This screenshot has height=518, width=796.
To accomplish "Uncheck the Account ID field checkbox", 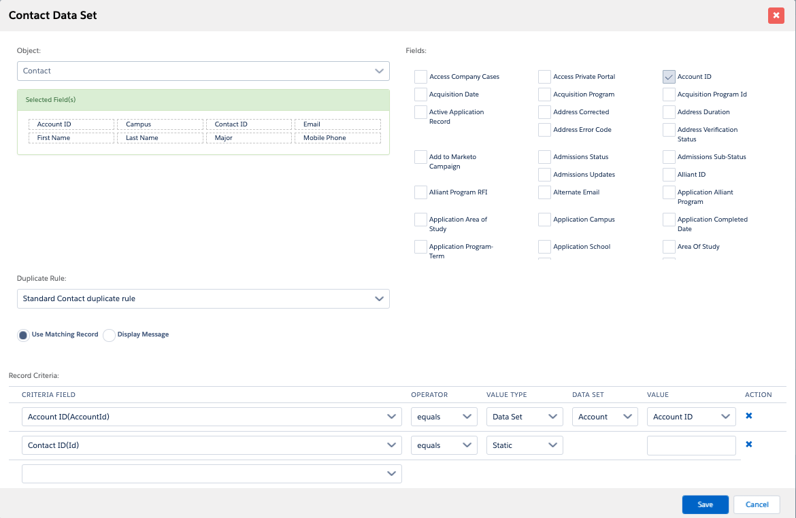I will [x=669, y=77].
